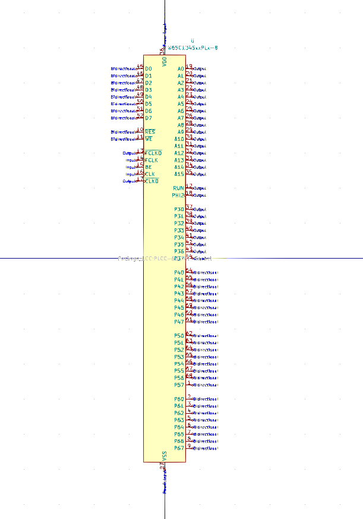Select the RUN output pin

pos(178,188)
